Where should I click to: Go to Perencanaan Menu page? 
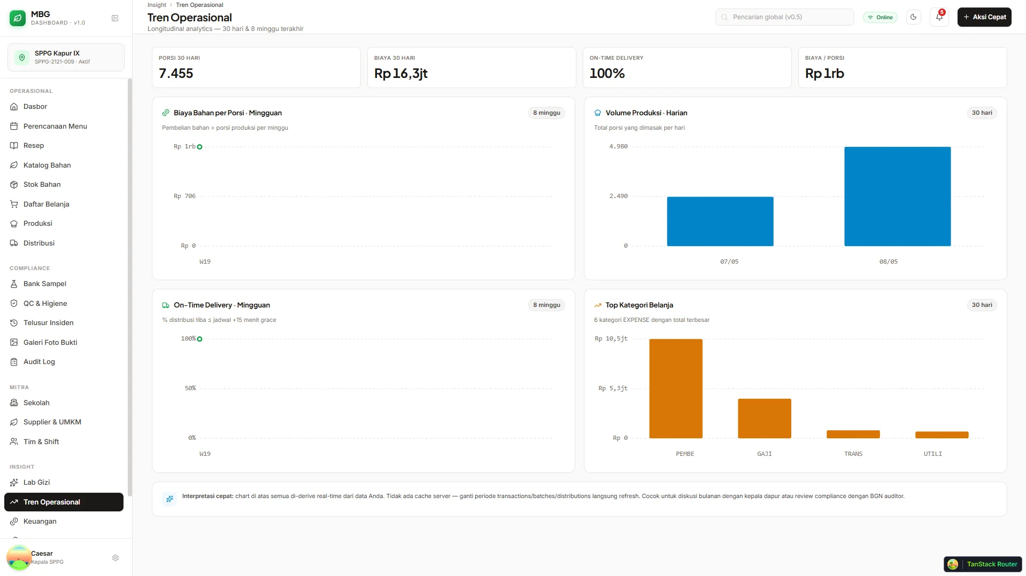64,127
